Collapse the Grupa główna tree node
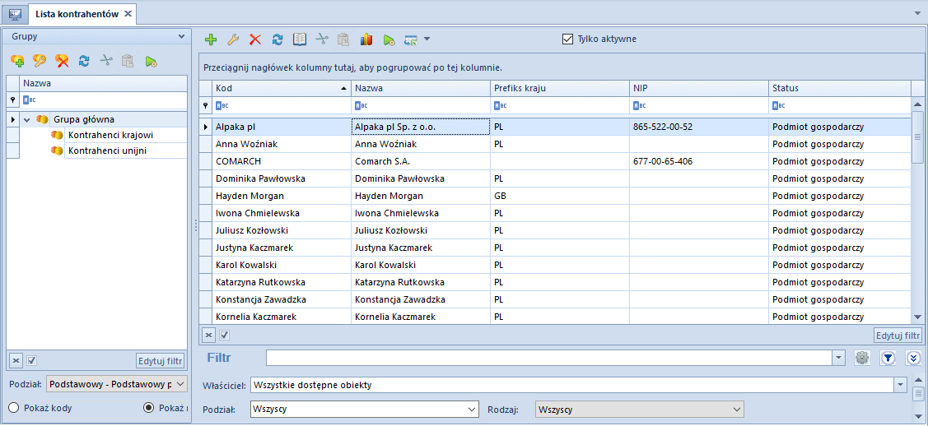This screenshot has width=928, height=426. pyautogui.click(x=26, y=119)
